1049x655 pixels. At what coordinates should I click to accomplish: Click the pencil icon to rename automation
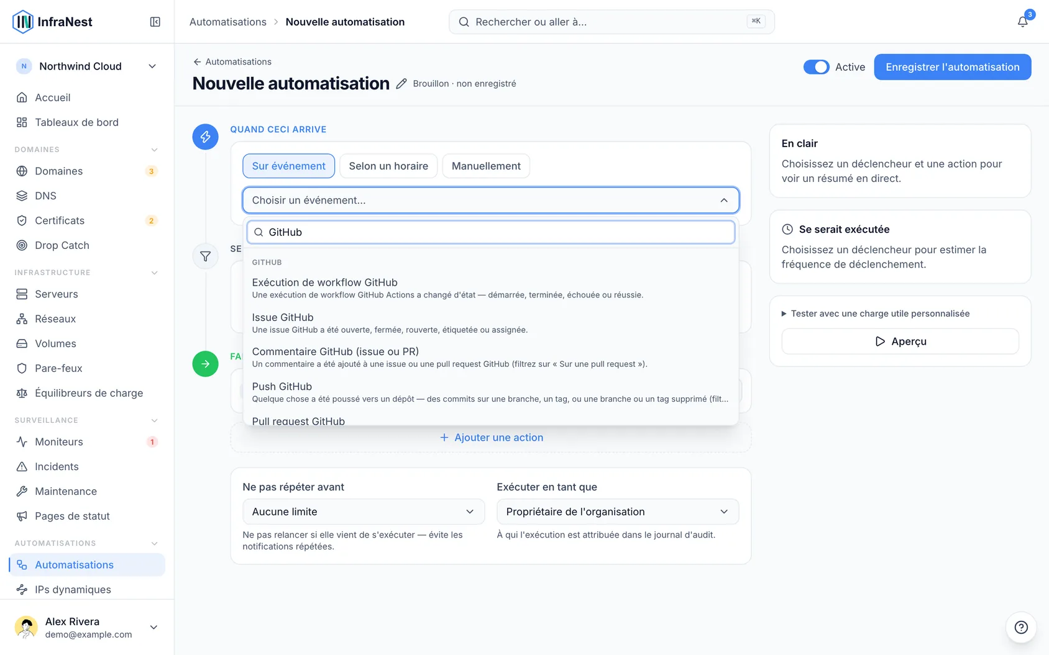click(401, 84)
